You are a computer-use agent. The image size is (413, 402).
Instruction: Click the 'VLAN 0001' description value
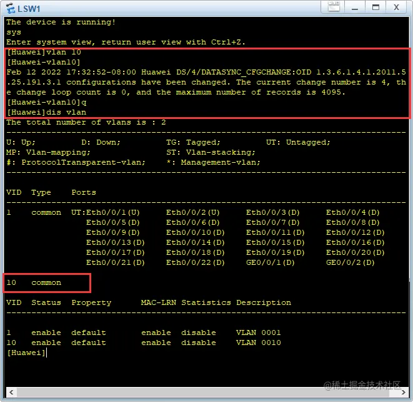259,332
